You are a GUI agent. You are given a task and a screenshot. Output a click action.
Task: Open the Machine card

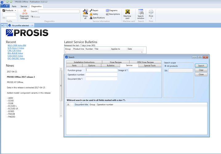[x=127, y=14]
